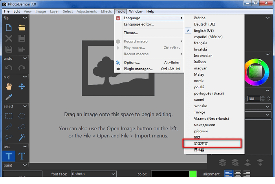Select the Line selection tool

pos(9,127)
